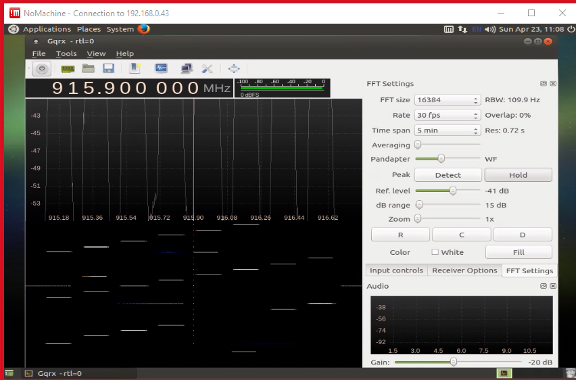Image resolution: width=576 pixels, height=380 pixels.
Task: Click the Peak Detect button
Action: click(448, 175)
